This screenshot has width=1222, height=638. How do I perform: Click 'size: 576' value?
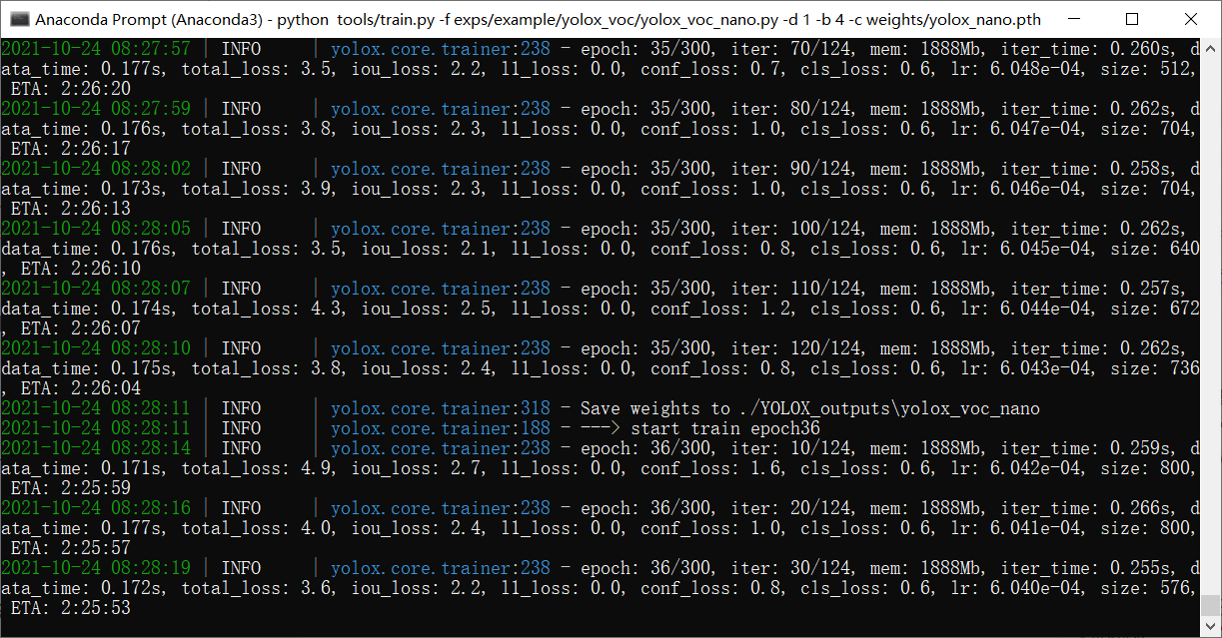(x=1145, y=588)
